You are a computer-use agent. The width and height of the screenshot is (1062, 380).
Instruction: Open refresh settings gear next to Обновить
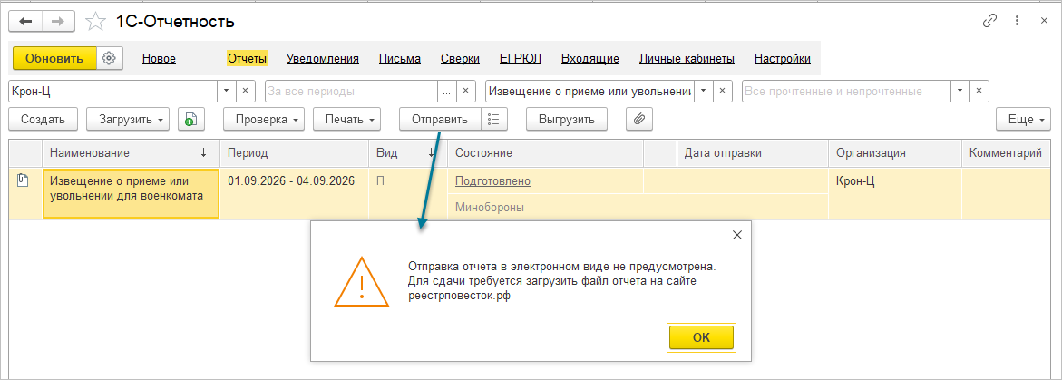click(109, 58)
